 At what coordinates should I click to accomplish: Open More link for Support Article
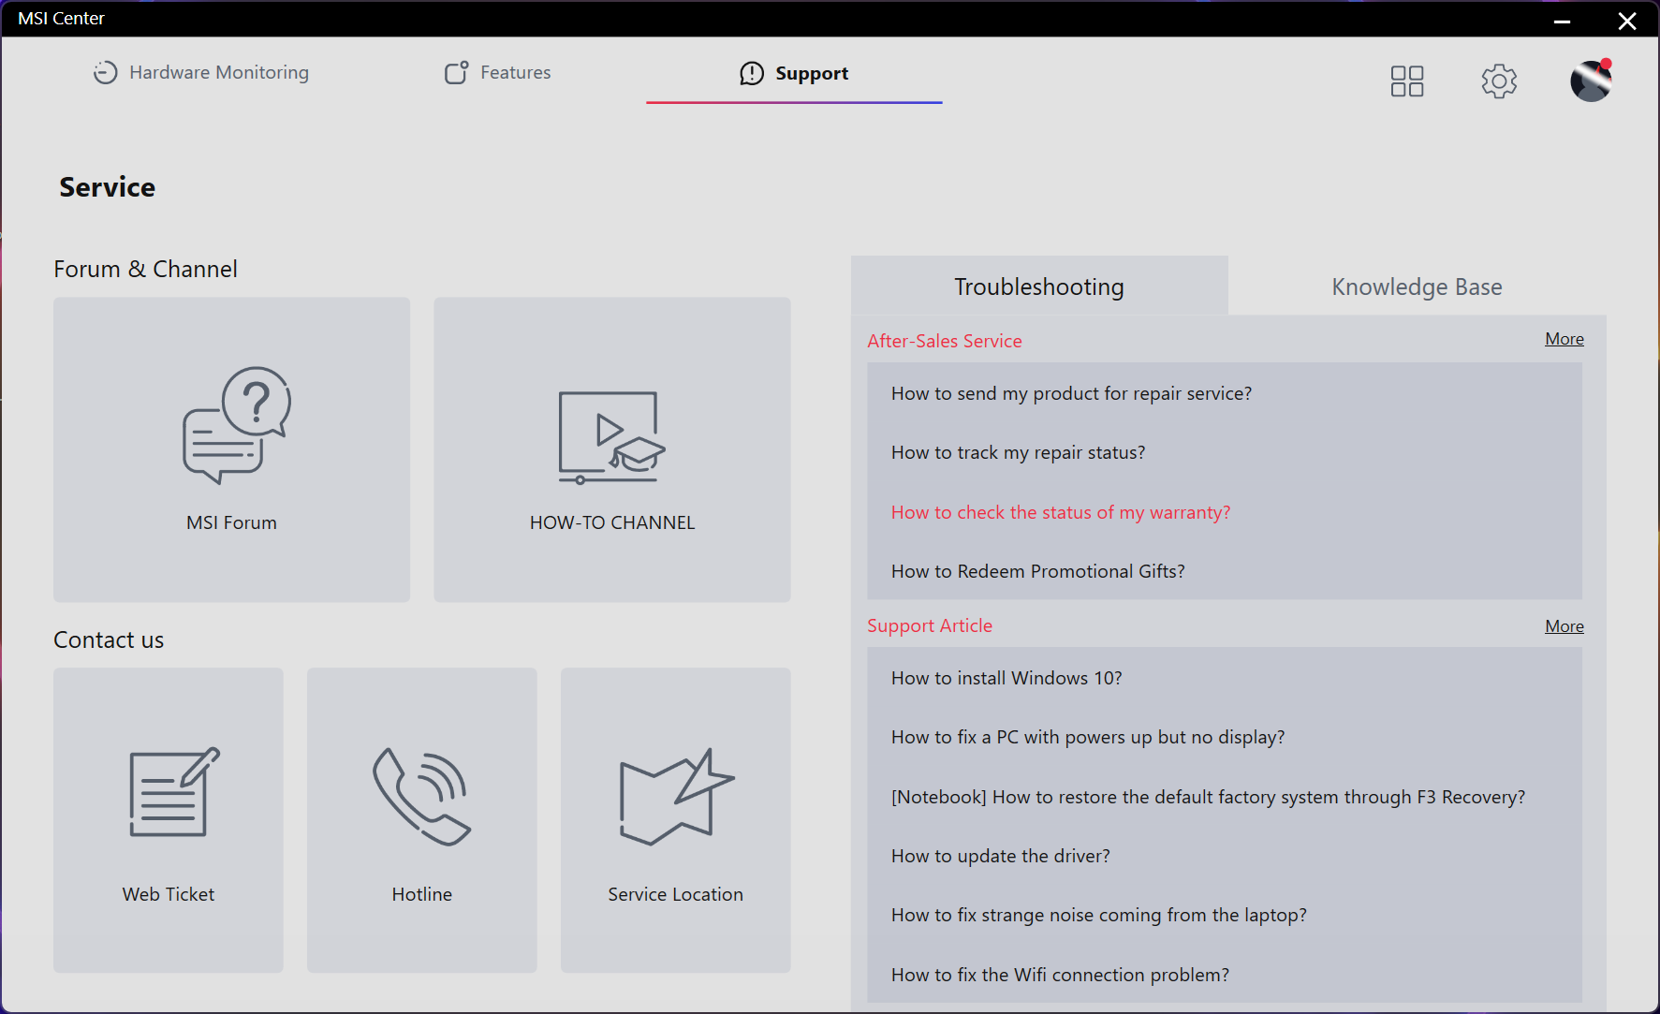point(1565,626)
